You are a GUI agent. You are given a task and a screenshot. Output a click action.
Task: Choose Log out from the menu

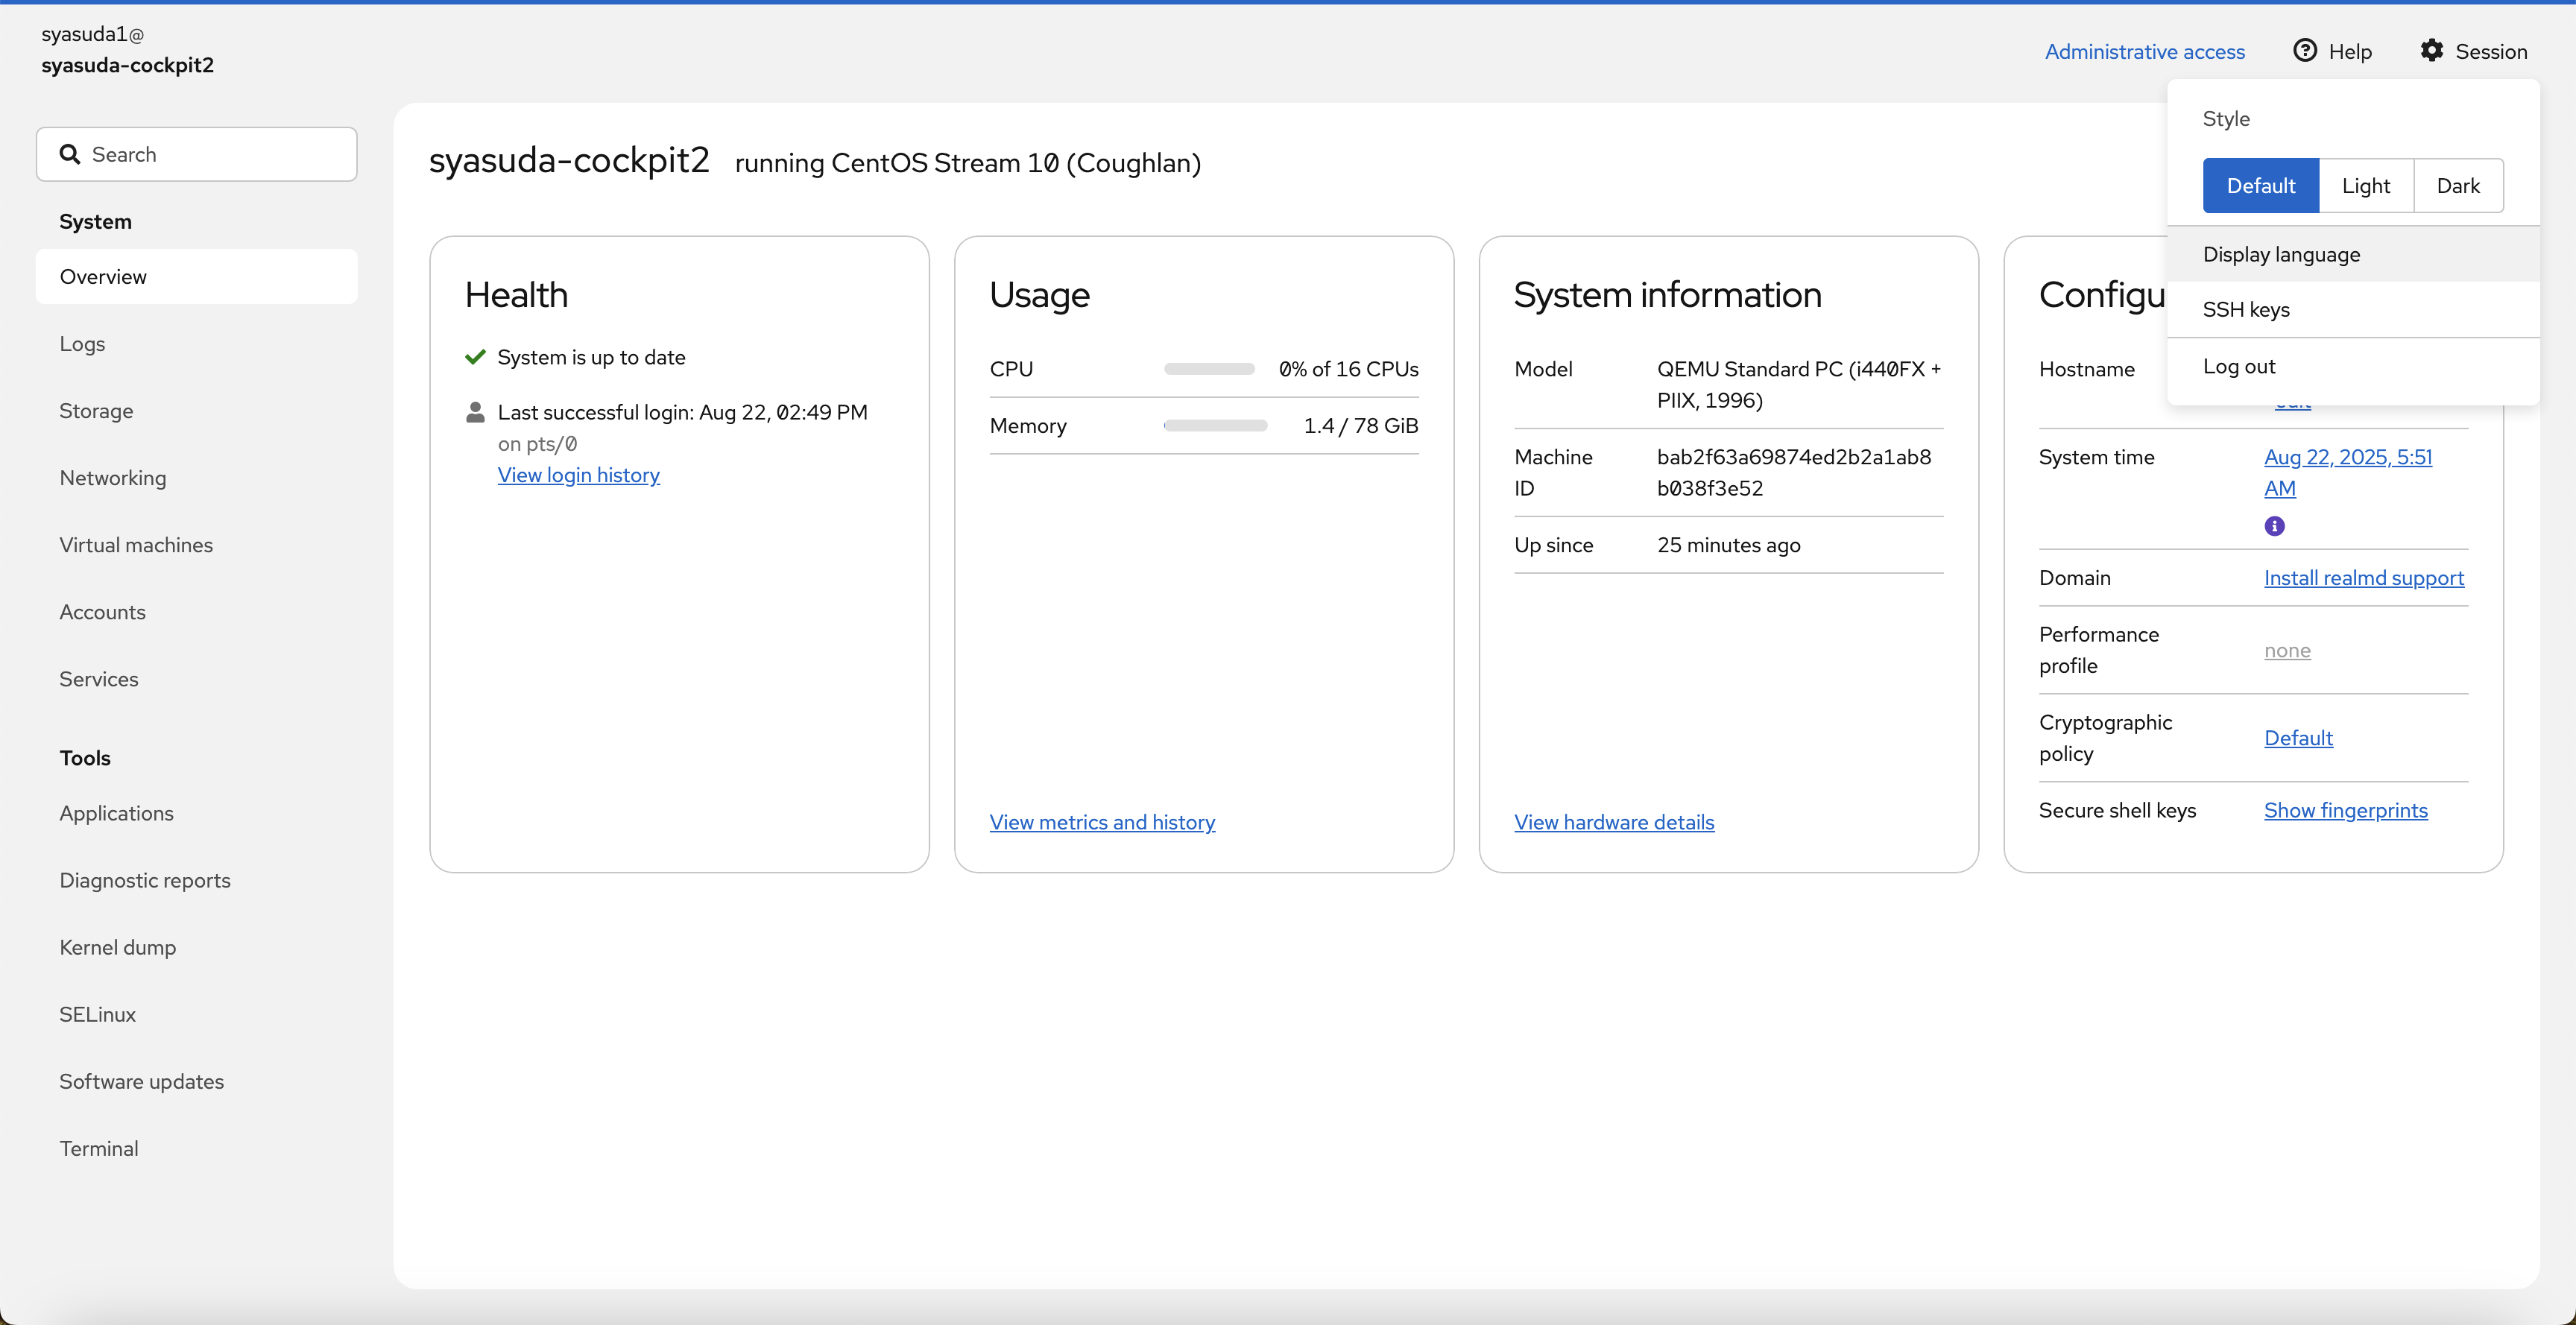pyautogui.click(x=2238, y=366)
